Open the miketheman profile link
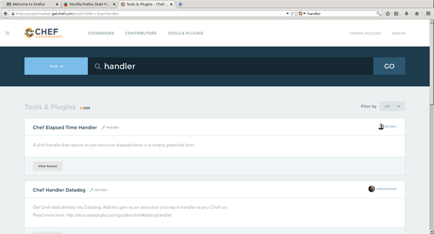This screenshot has height=234, width=434. [386, 189]
